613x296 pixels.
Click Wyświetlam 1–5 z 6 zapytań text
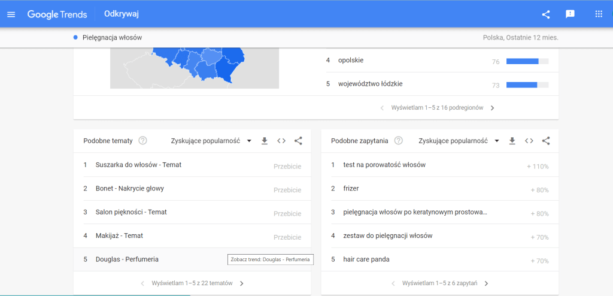pyautogui.click(x=439, y=283)
